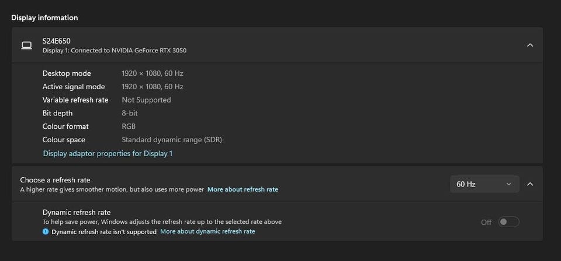Image resolution: width=561 pixels, height=261 pixels.
Task: Open Display adaptor properties for Display 1
Action: point(108,154)
